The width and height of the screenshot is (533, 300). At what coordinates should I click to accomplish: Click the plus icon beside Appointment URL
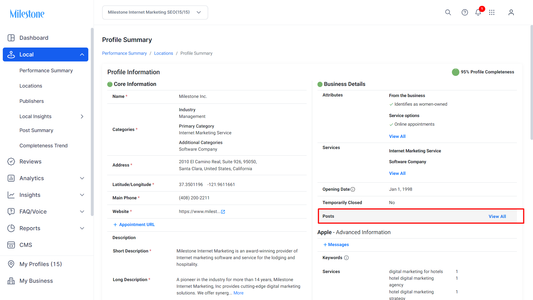click(115, 225)
